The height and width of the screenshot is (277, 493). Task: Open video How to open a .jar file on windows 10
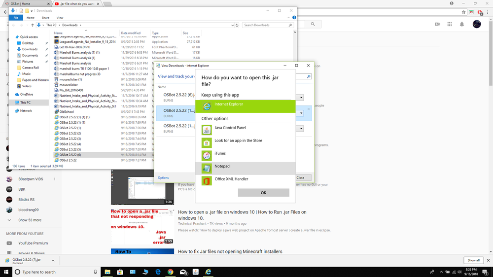click(x=242, y=215)
